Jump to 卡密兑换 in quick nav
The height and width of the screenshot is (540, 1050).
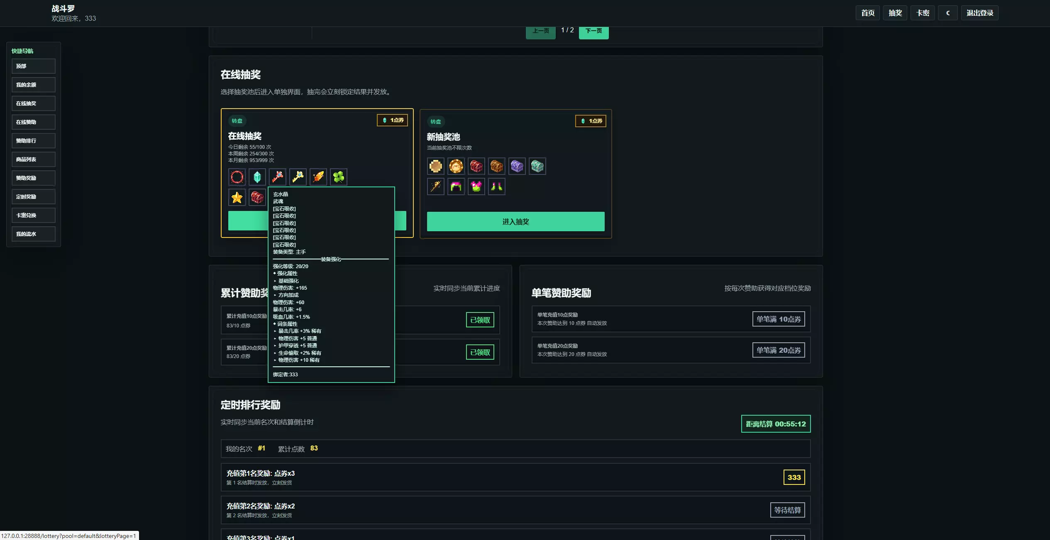(34, 215)
